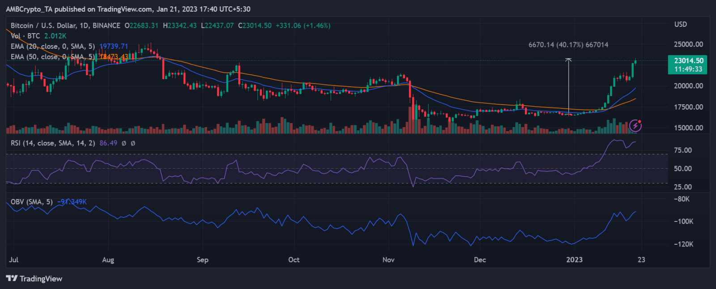The width and height of the screenshot is (716, 289).
Task: Click the OBV −100K axis label
Action: (x=683, y=221)
